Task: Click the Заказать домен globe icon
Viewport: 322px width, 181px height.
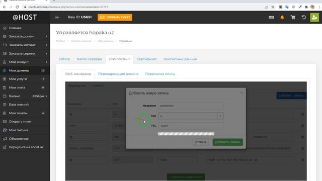Action: (5, 36)
